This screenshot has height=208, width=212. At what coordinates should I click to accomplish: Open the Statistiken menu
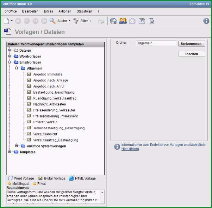click(x=84, y=11)
